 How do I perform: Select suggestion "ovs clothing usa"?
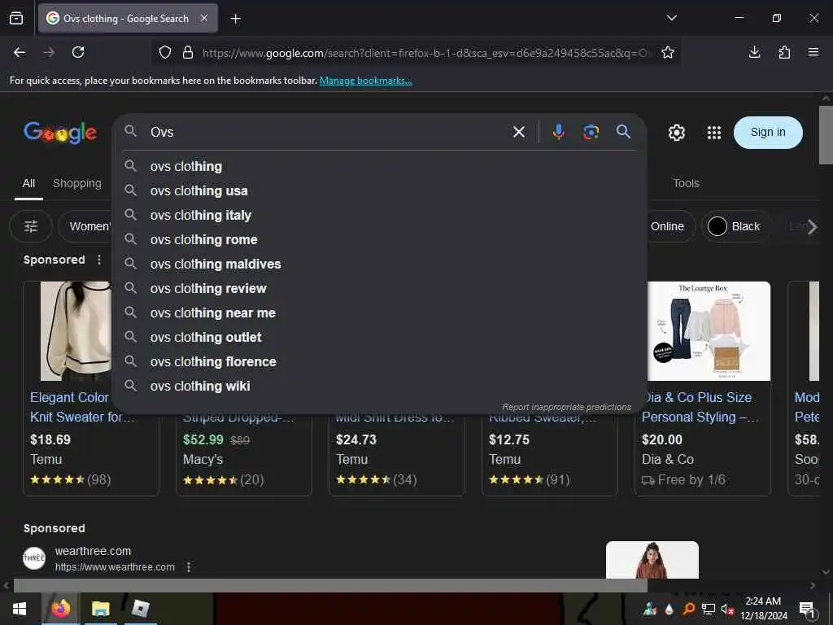pyautogui.click(x=379, y=190)
